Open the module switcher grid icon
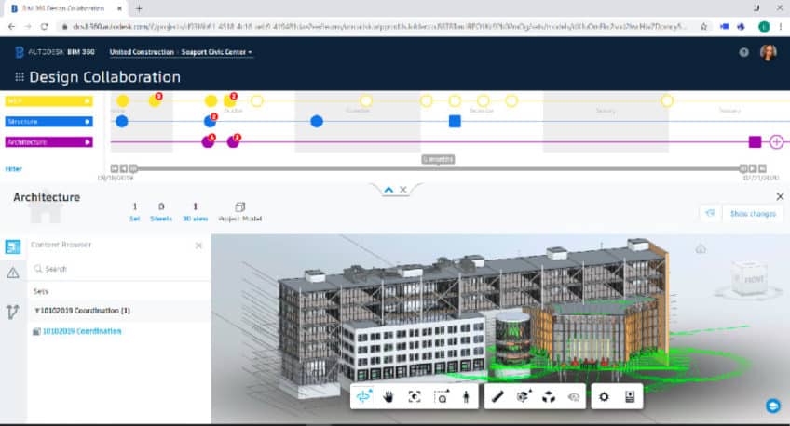Viewport: 790px width, 426px height. (20, 77)
